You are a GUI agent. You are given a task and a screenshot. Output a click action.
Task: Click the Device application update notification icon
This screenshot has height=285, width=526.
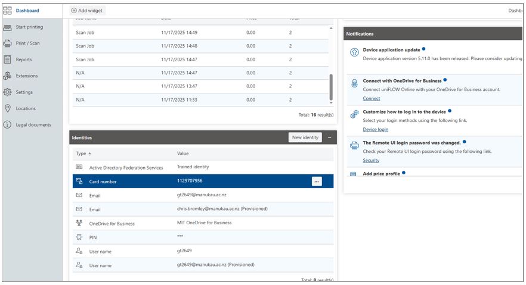[354, 54]
